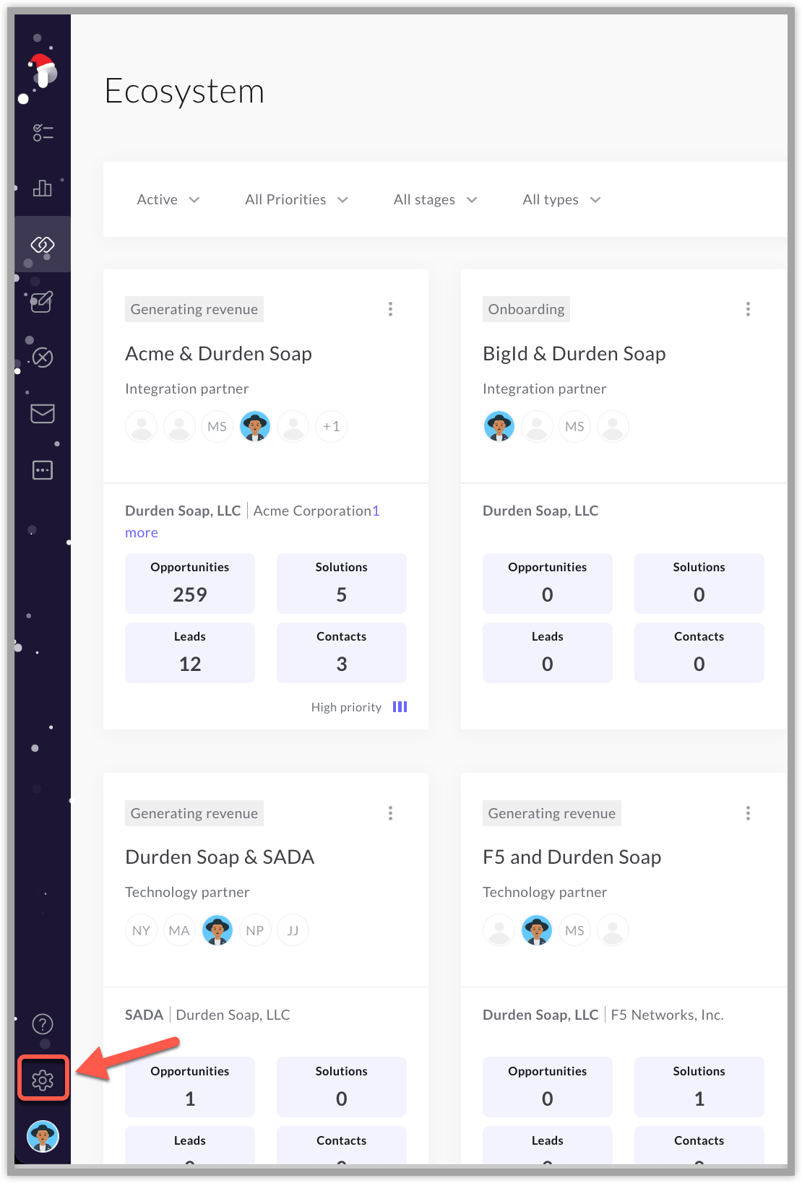Open the F5 and Durden Soap partnership

tap(572, 857)
